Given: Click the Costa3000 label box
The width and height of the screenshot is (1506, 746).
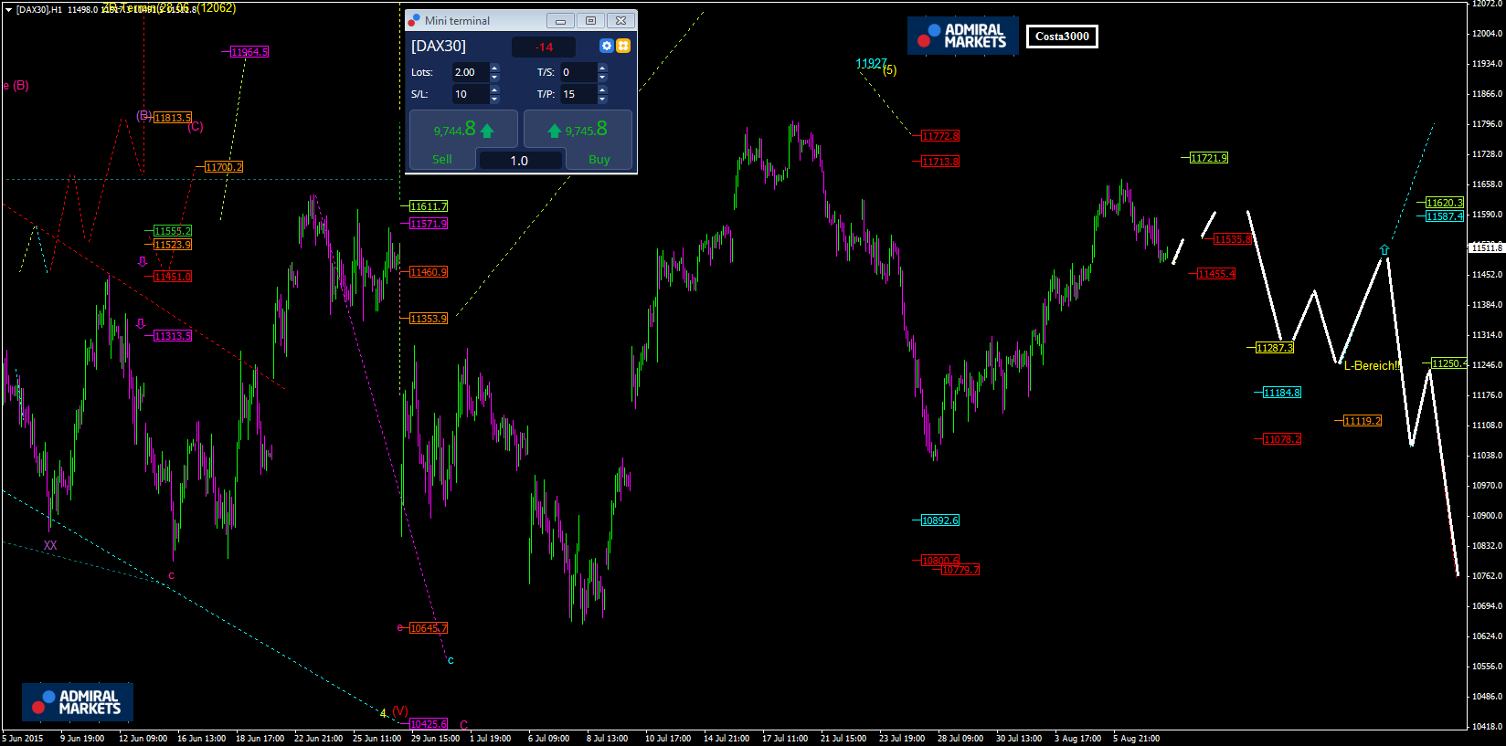Looking at the screenshot, I should click(1062, 37).
